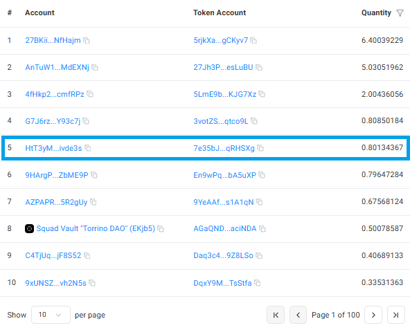Open token account AGaQND...aciNDA
The width and height of the screenshot is (410, 330).
point(225,228)
